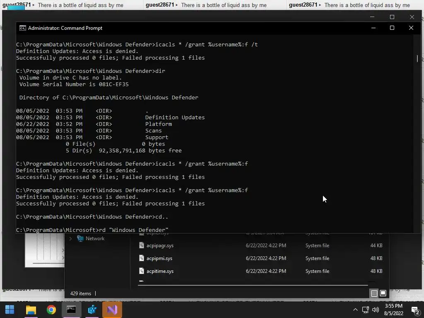Image resolution: width=424 pixels, height=318 pixels.
Task: Minimize the Administrator Command Prompt window
Action: click(373, 28)
